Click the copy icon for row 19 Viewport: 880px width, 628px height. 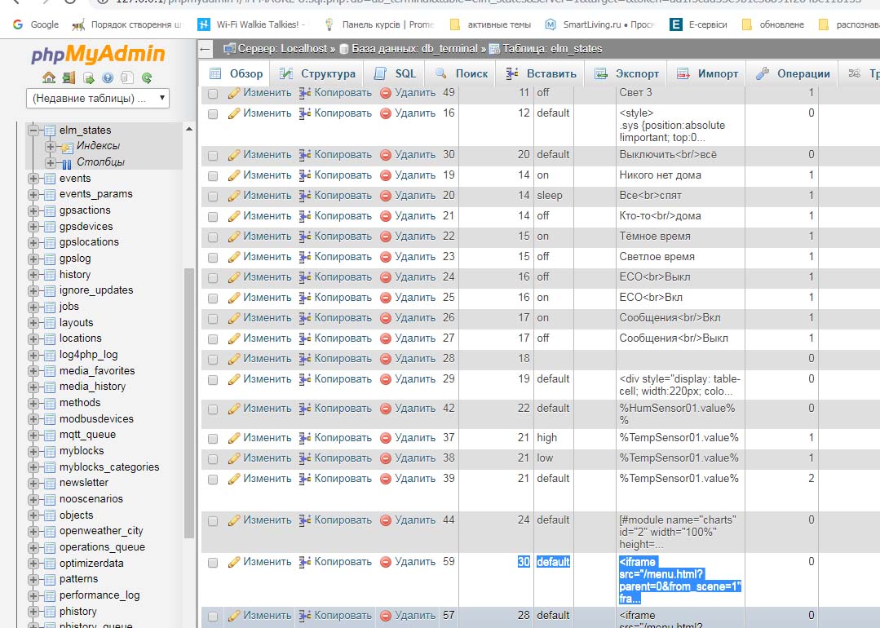pyautogui.click(x=305, y=175)
